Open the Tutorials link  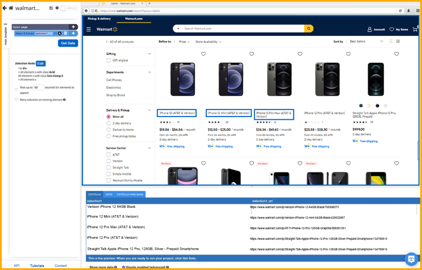click(x=37, y=266)
